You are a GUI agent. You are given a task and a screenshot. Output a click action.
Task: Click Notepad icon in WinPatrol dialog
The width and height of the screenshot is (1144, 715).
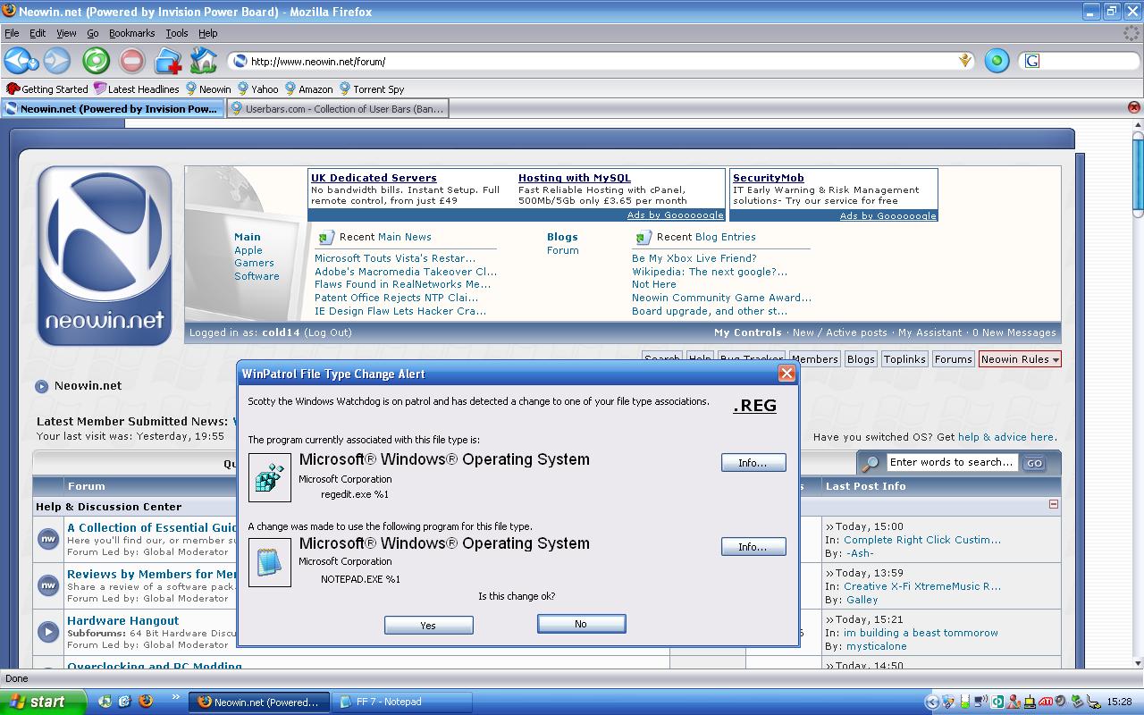coord(269,561)
